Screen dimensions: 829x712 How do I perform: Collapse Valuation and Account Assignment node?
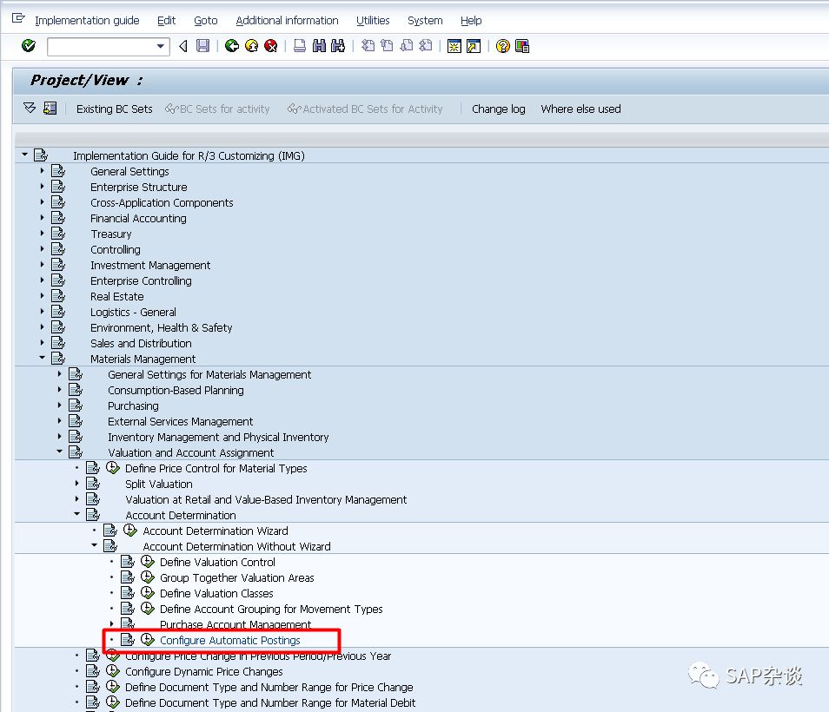coord(60,452)
